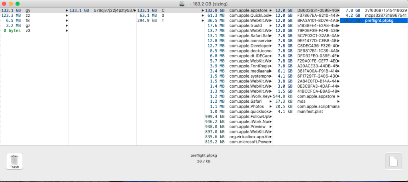The image size is (408, 182).
Task: Pick the com.apple.Photos row
Action: click(x=246, y=106)
